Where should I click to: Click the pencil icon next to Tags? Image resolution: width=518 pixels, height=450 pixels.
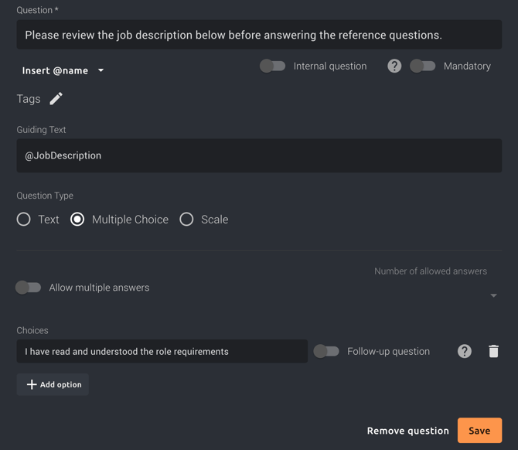point(56,98)
